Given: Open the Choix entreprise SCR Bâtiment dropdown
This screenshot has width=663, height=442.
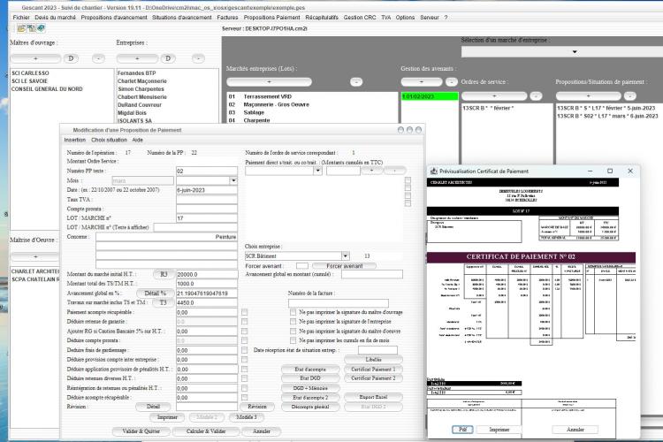Looking at the screenshot, I should 346,255.
